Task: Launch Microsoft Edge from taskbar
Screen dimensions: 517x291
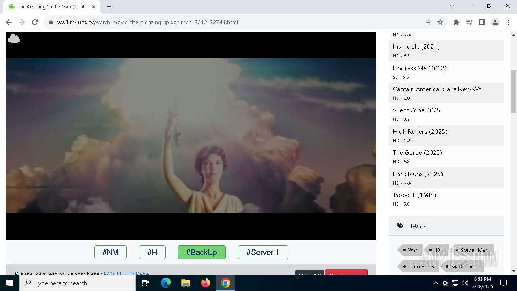Action: coord(166,283)
